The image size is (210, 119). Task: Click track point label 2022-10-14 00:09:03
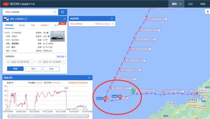[130, 70]
